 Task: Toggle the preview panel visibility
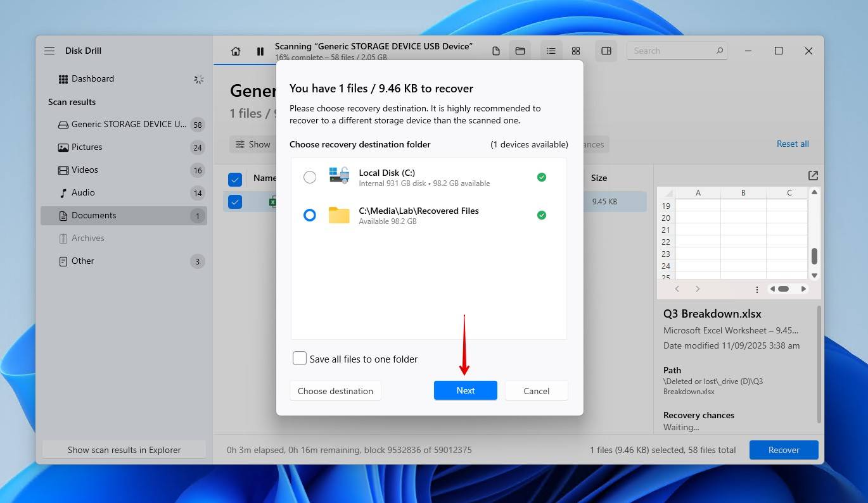606,50
